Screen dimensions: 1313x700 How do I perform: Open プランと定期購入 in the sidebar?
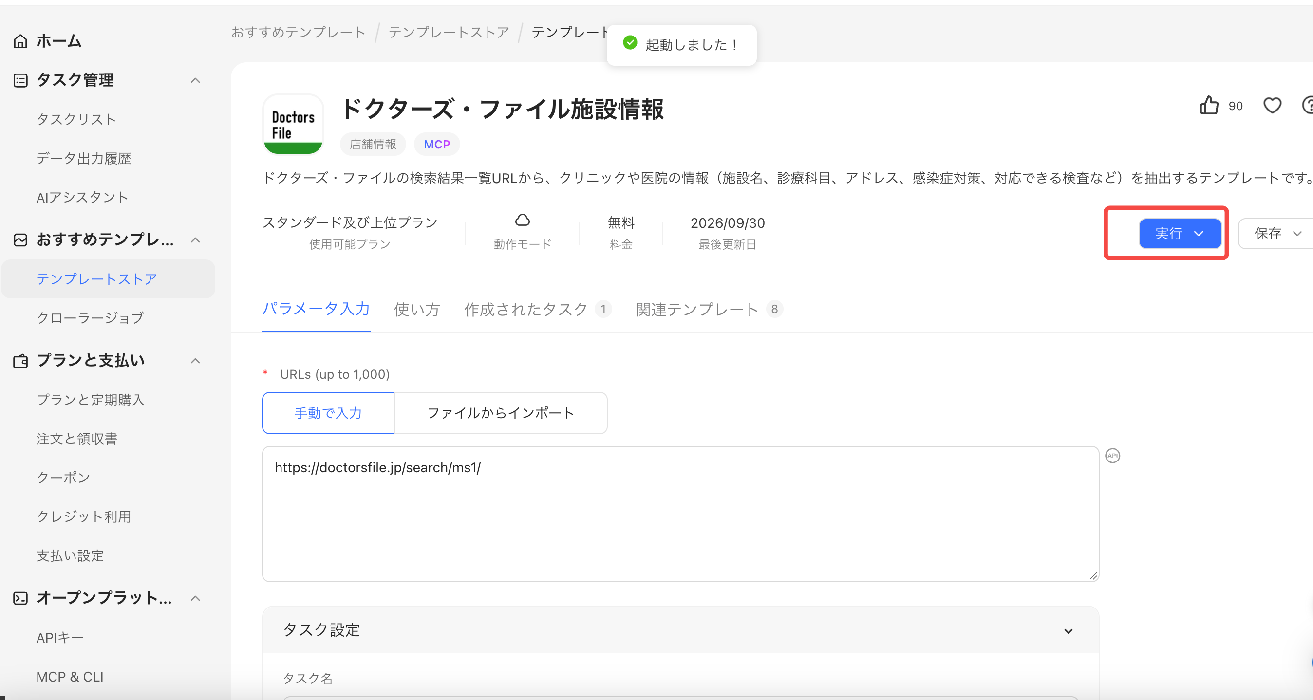(x=91, y=400)
